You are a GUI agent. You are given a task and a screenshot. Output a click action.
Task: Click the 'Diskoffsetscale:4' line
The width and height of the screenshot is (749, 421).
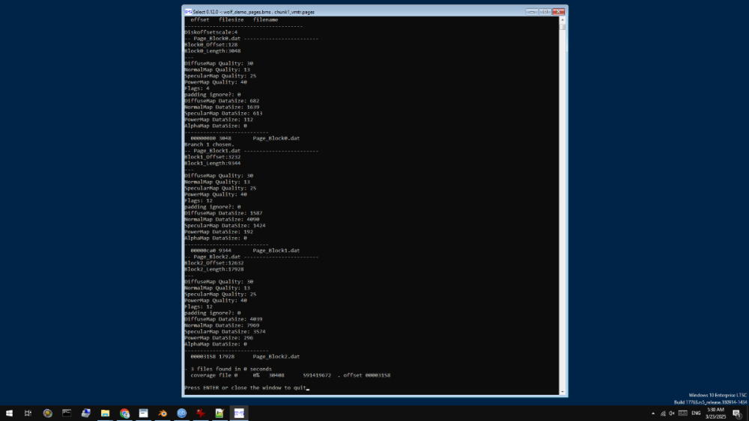click(x=211, y=32)
